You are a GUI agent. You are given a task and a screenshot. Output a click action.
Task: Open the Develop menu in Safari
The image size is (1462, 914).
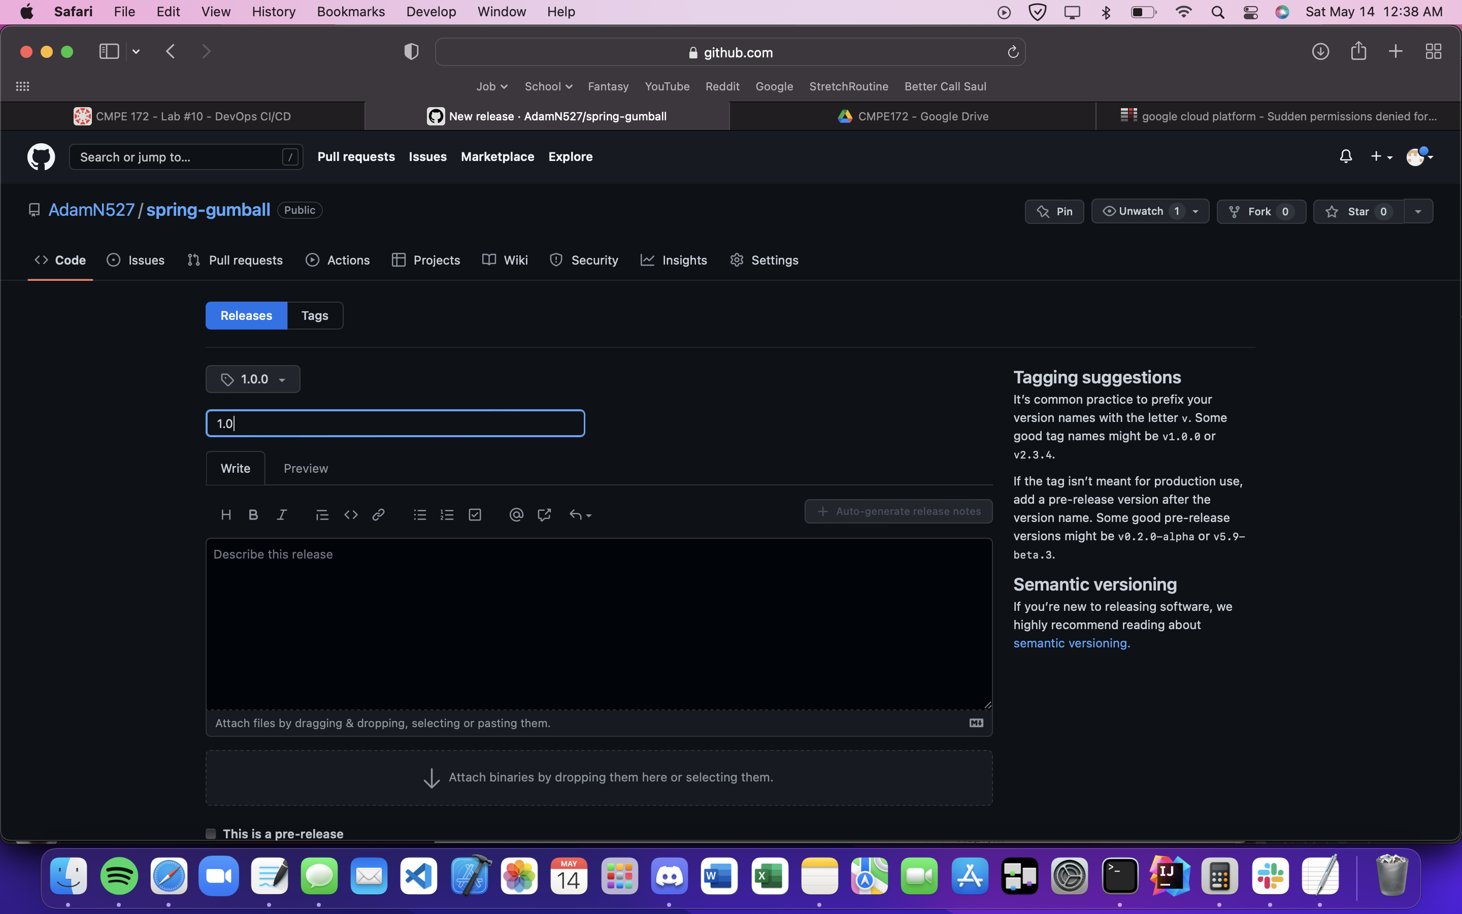click(x=431, y=12)
